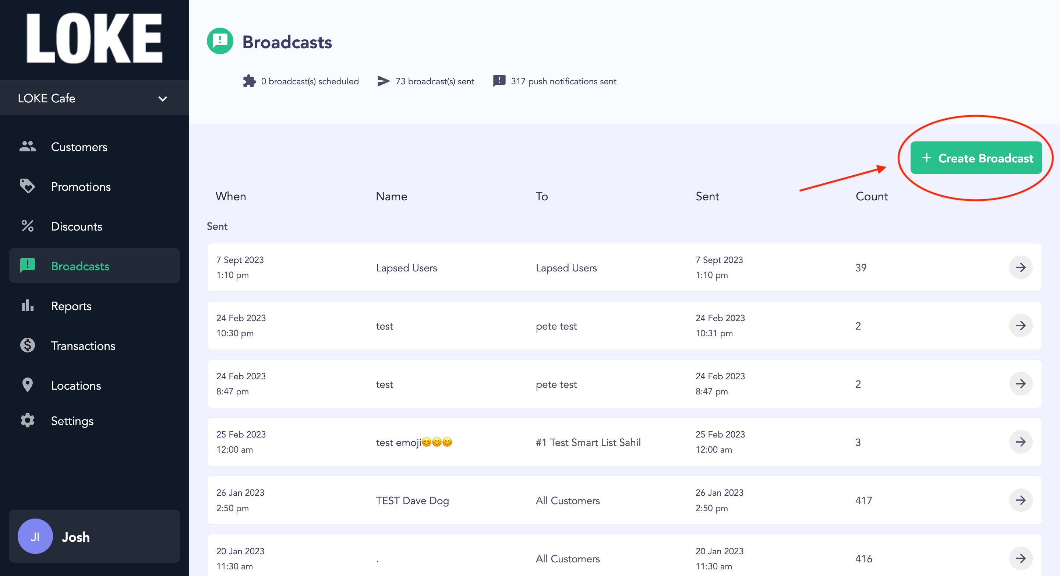Open the 20 Jan 2023 broadcast arrow
The width and height of the screenshot is (1060, 576).
(x=1021, y=558)
